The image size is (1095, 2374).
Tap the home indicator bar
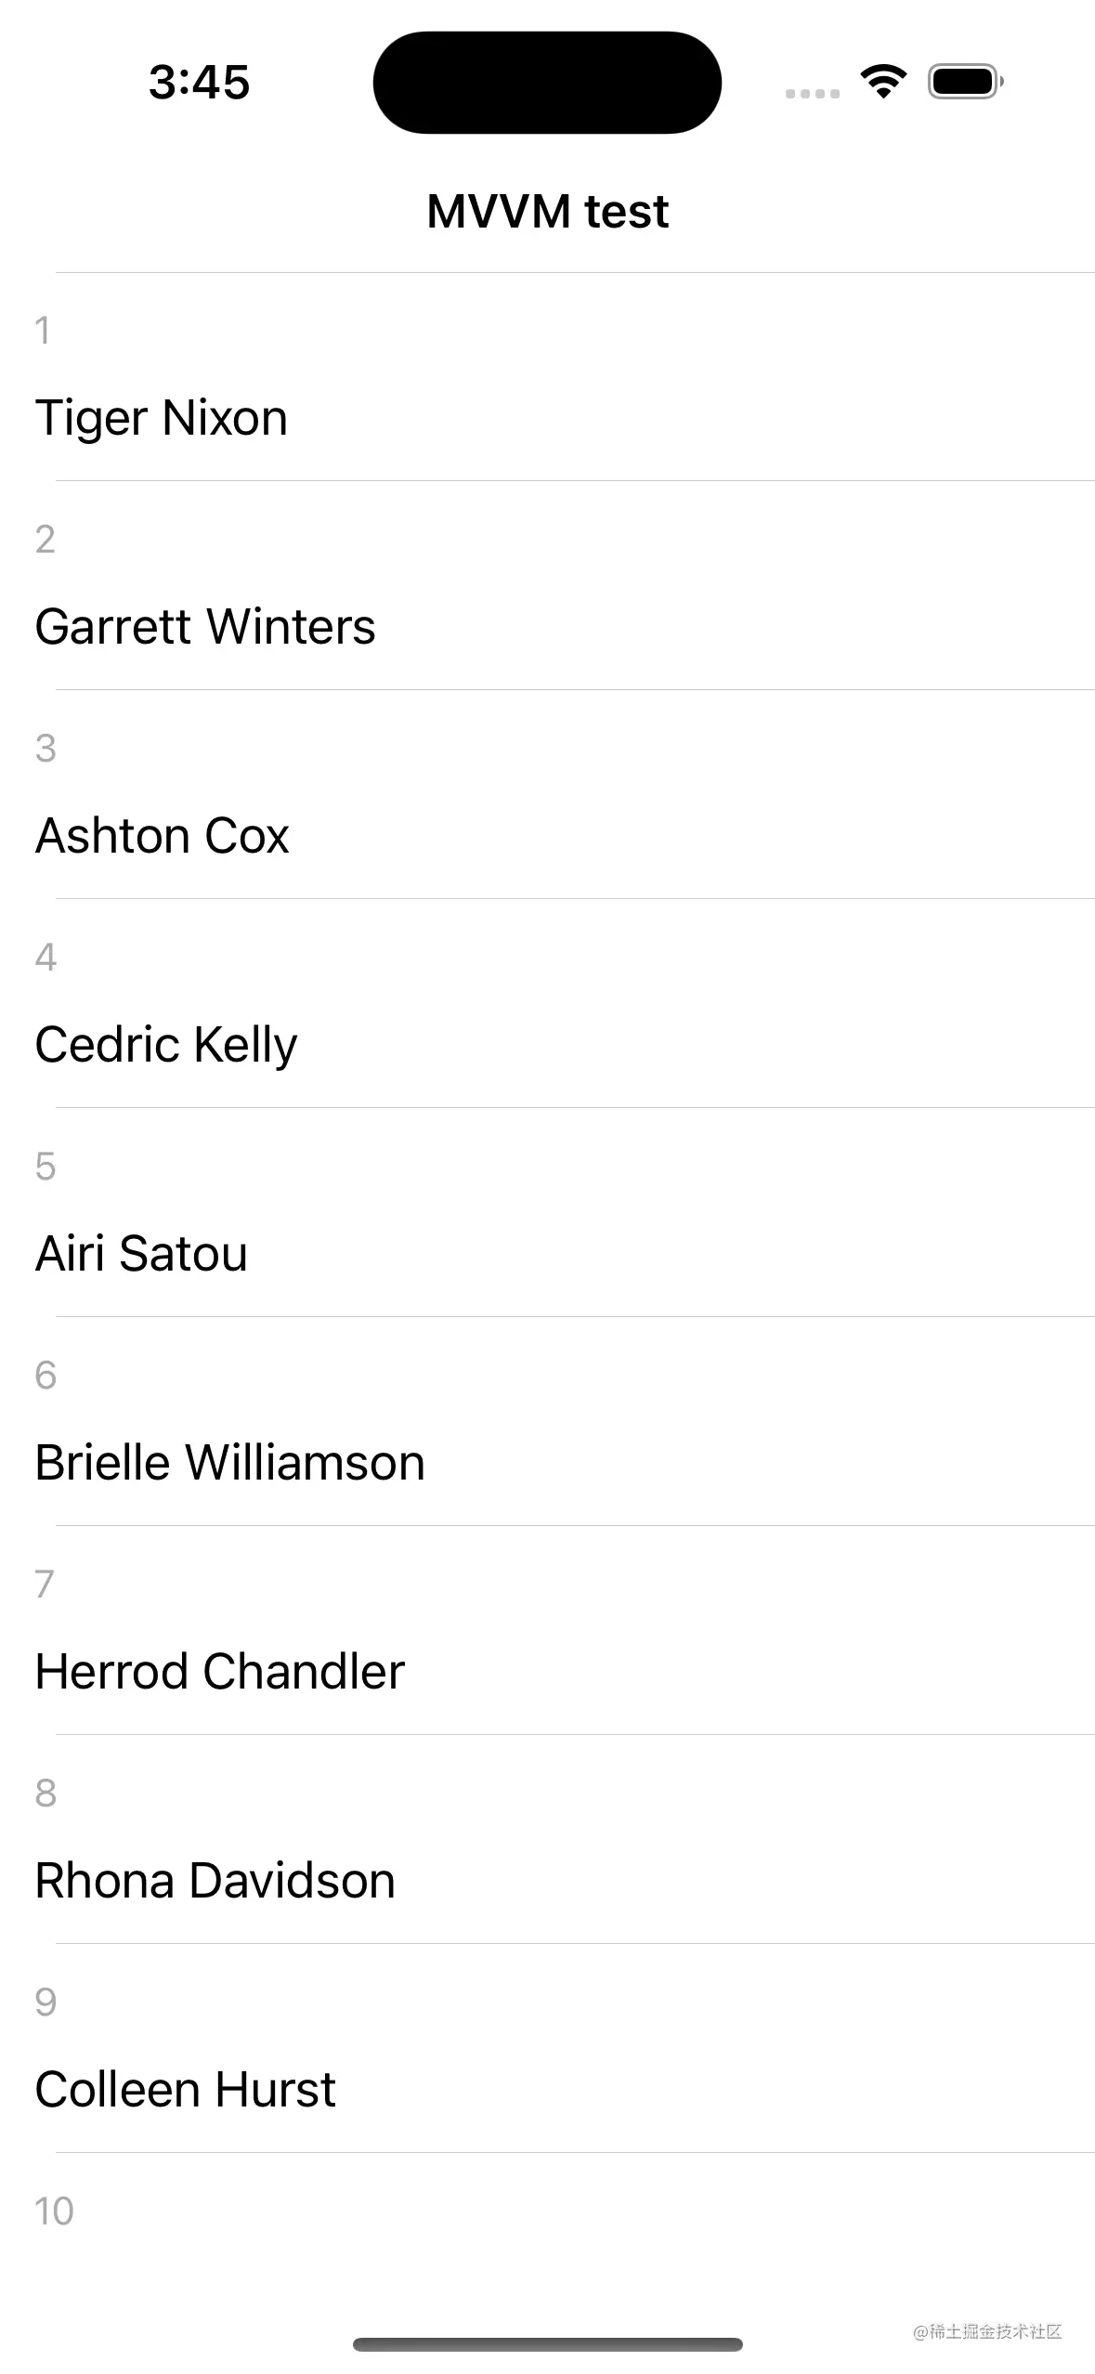click(x=547, y=2344)
